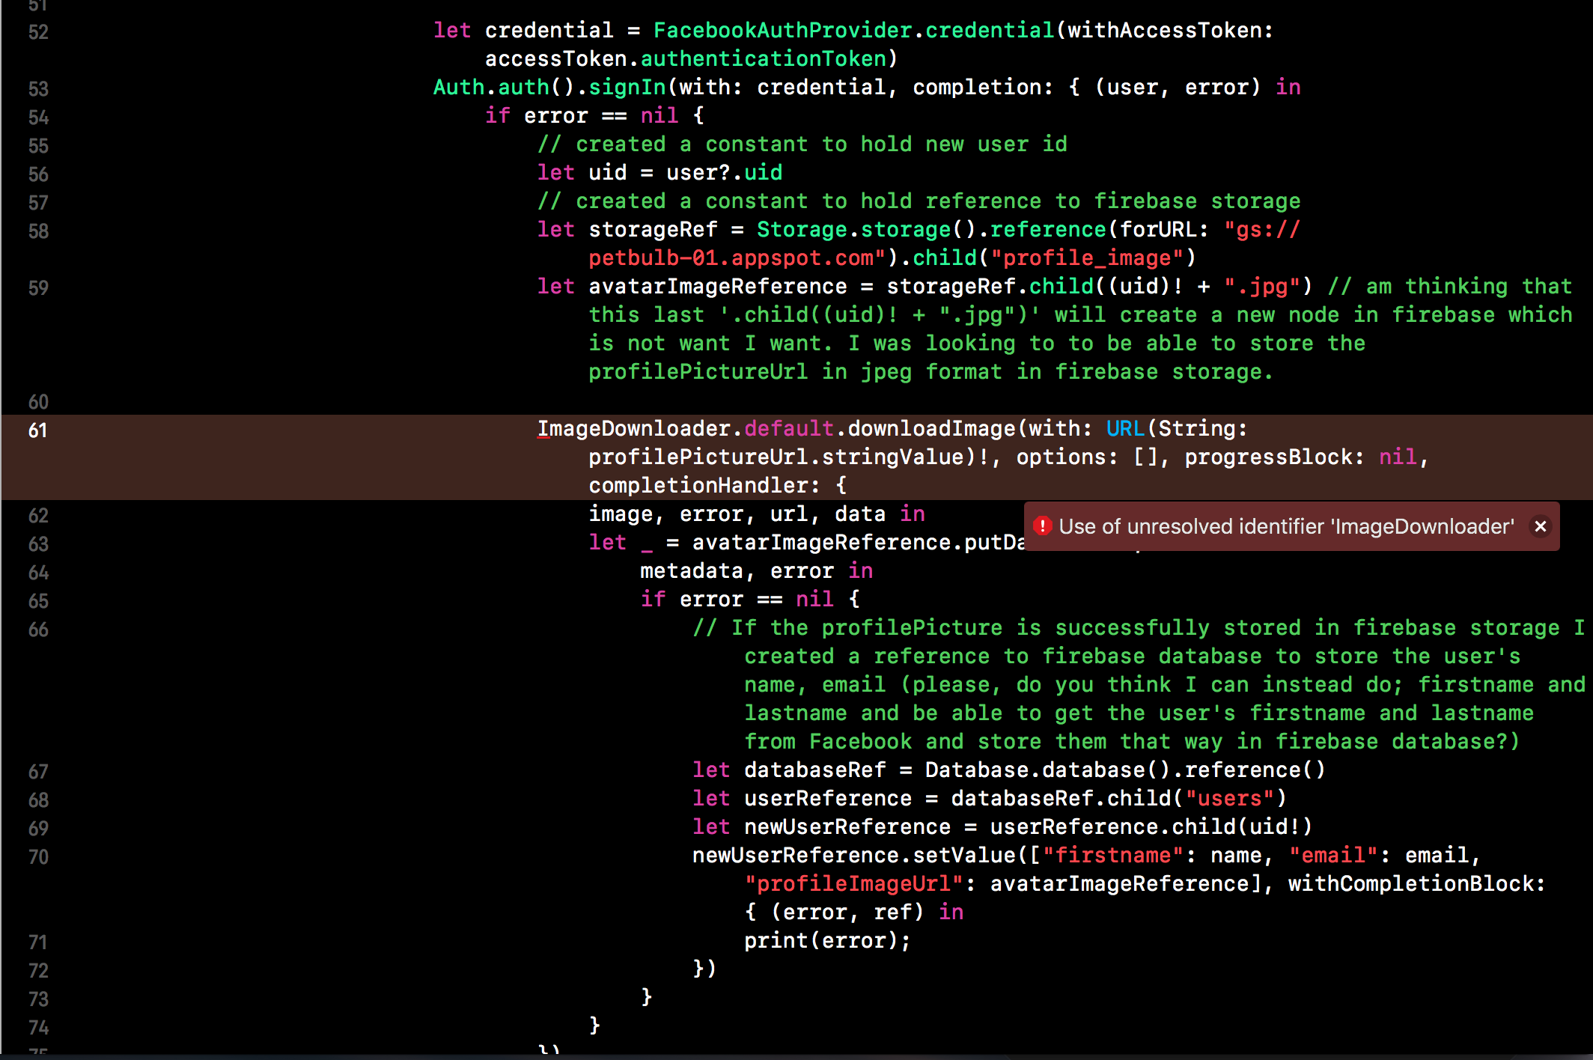Click the avatarImageReference declaration on line 59
The image size is (1593, 1060).
point(718,286)
